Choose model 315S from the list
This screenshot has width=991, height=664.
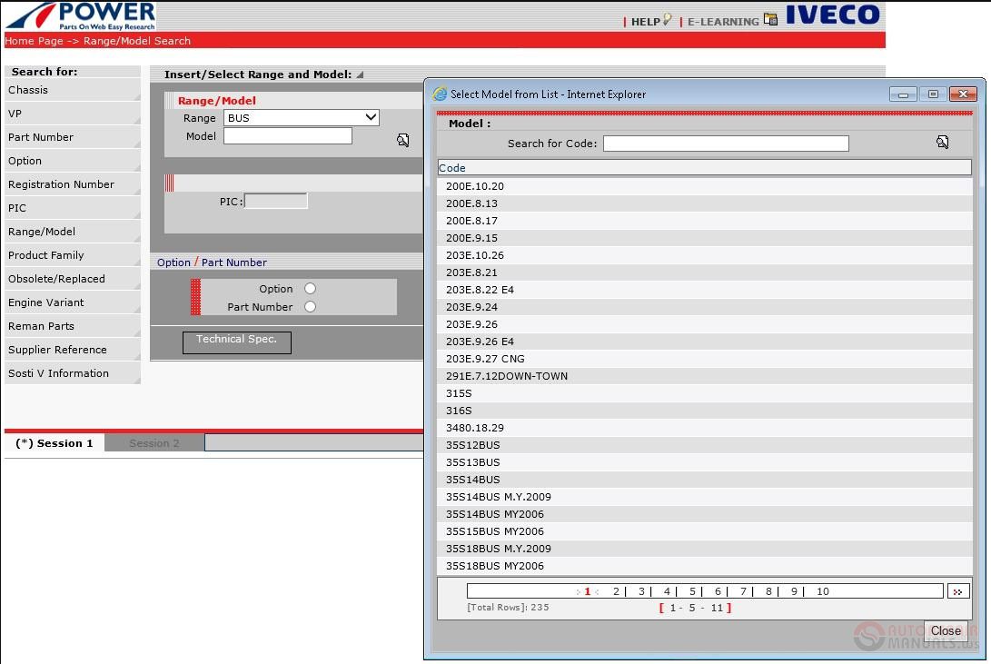coord(459,393)
